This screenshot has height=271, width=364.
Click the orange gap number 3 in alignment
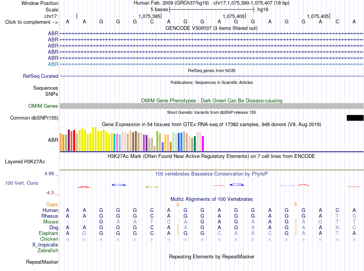pyautogui.click(x=177, y=205)
